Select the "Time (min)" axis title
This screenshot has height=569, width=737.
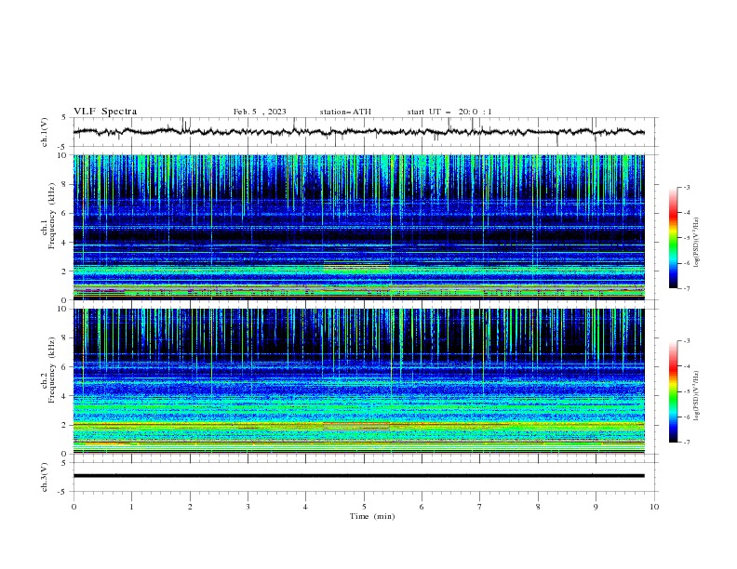point(372,516)
